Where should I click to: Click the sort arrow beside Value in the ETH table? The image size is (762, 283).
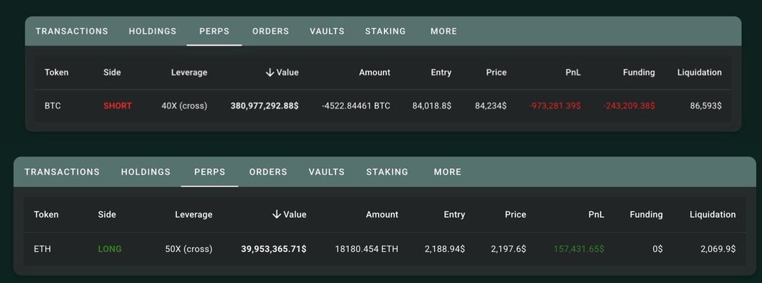[x=276, y=215]
